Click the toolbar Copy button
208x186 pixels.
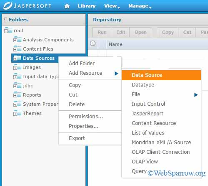pyautogui.click(x=168, y=32)
